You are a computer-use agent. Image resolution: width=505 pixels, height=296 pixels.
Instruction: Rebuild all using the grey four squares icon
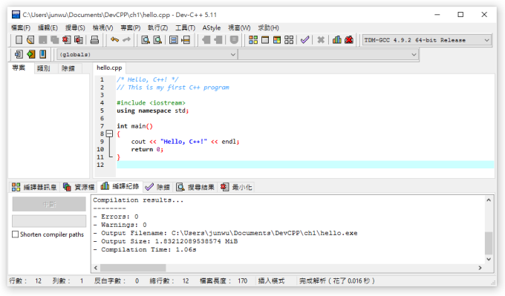289,40
